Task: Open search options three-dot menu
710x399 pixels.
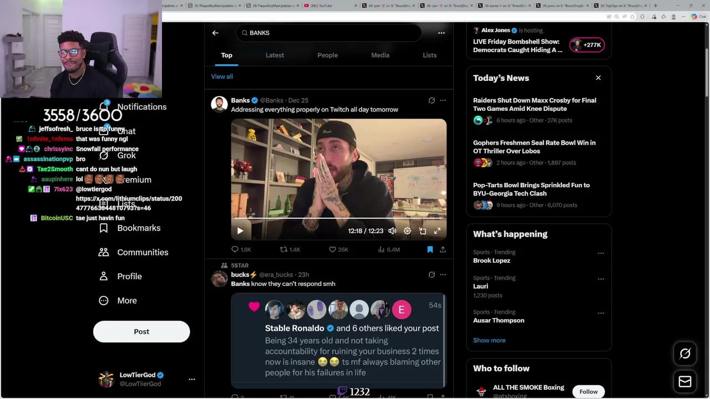Action: pos(442,33)
